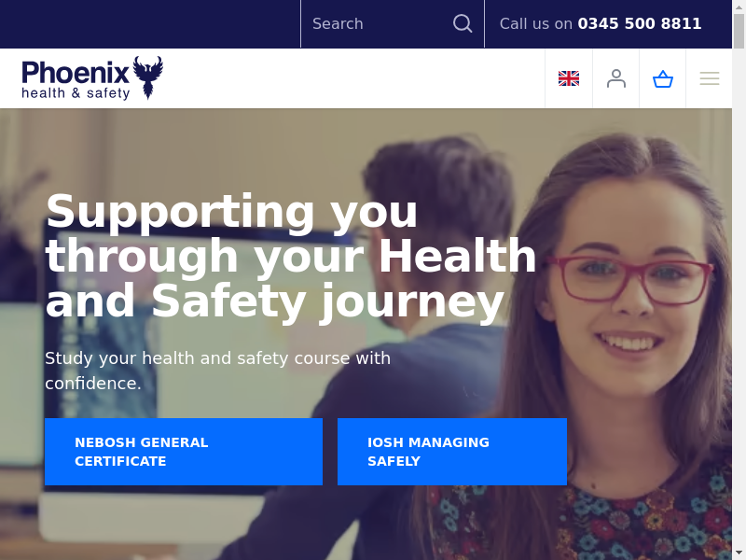Open NEBOSH General Certificate course
This screenshot has height=560, width=746.
tap(184, 452)
